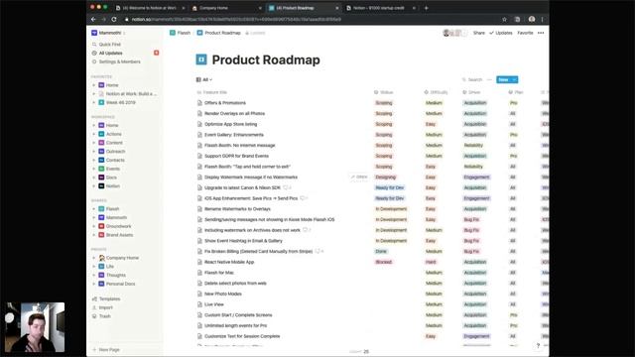Open the Groundwork shared page

pos(119,226)
